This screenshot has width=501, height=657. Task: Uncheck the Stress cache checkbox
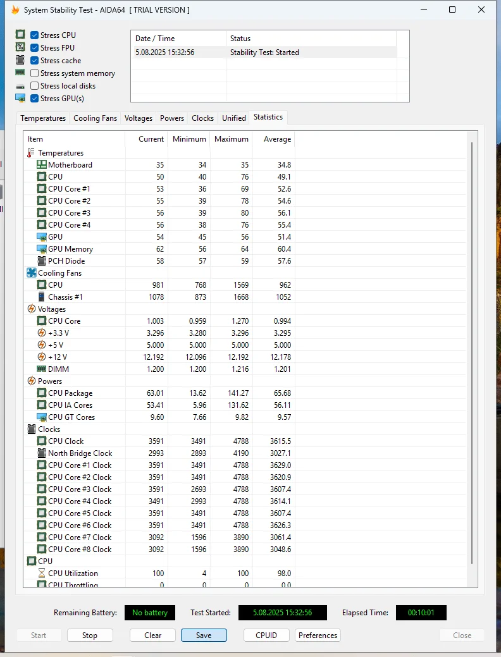(35, 60)
